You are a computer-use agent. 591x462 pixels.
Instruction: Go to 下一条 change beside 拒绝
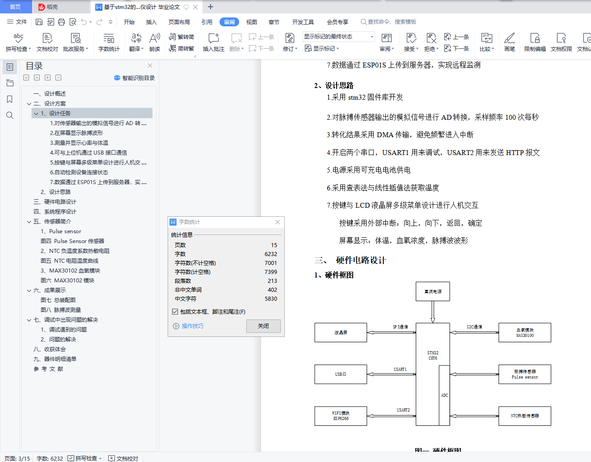tap(456, 48)
